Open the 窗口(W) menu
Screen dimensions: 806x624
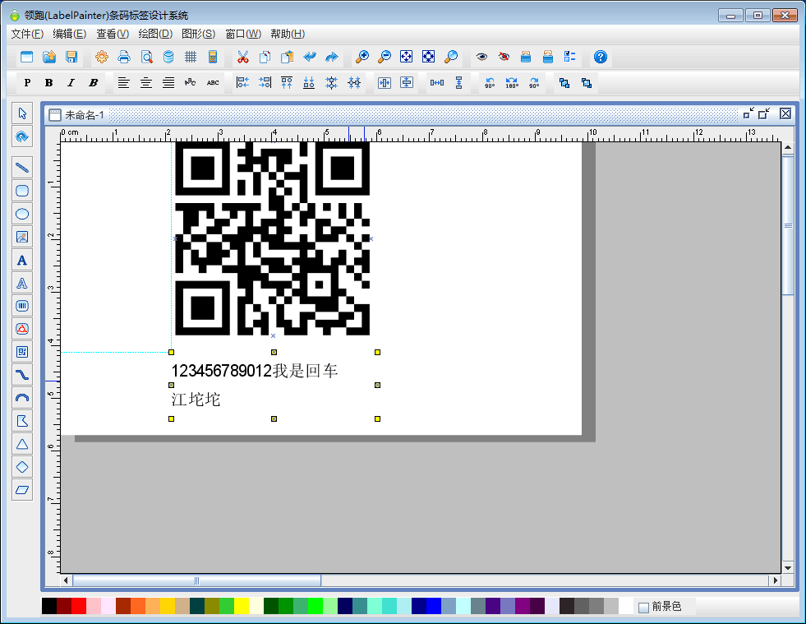[243, 34]
